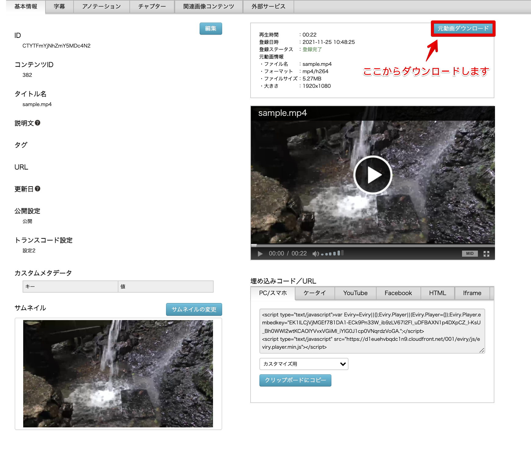Click the 公開 value under 公開設定
The image size is (531, 453).
coord(27,221)
